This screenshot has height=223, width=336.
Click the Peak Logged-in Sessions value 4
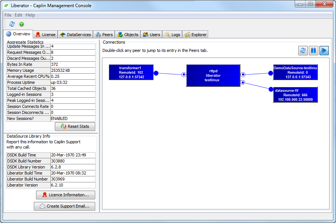click(x=73, y=100)
